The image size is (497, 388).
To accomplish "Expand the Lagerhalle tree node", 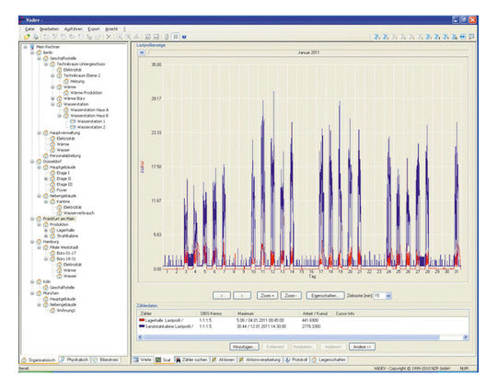I will (x=46, y=230).
